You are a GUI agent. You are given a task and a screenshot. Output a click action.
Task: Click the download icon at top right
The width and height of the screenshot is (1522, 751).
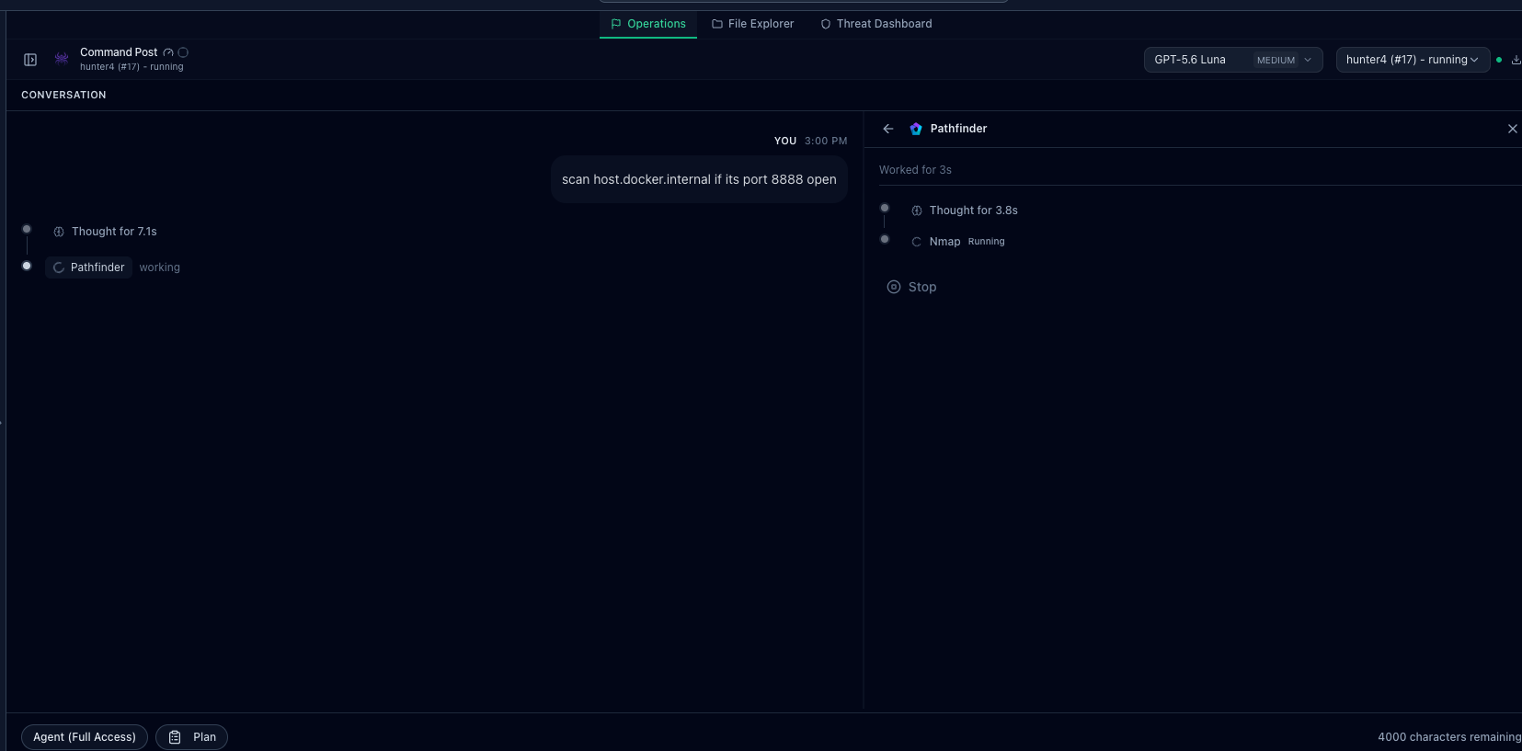coord(1516,60)
